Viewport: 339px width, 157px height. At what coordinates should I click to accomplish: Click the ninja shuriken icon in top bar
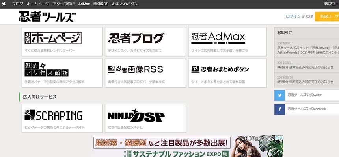[x=4, y=4]
